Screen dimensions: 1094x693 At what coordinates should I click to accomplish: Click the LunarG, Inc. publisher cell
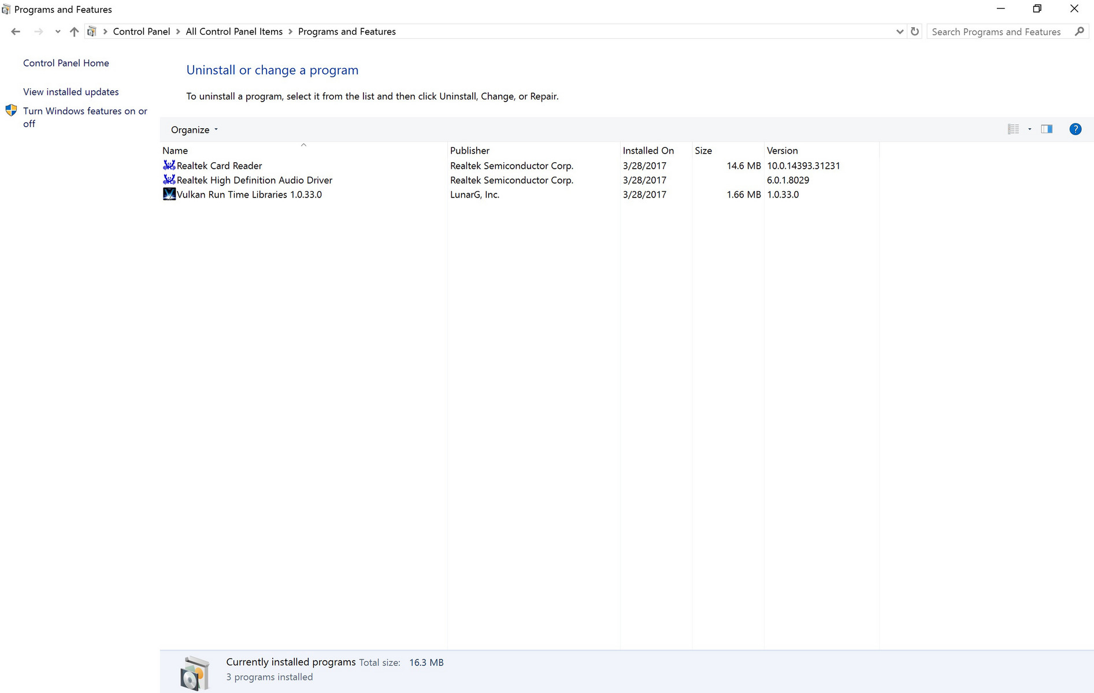(475, 195)
